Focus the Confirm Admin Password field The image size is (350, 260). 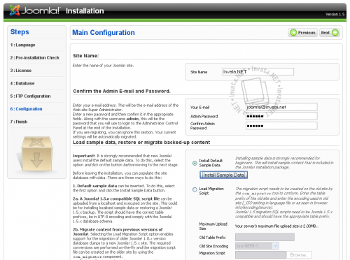(x=281, y=126)
